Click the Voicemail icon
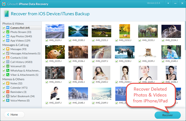Viewport: 186px width, 121px height. 8,66
